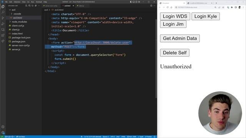246x138 pixels.
Task: Zoom icon in browser address bar
Action: [x=215, y=7]
